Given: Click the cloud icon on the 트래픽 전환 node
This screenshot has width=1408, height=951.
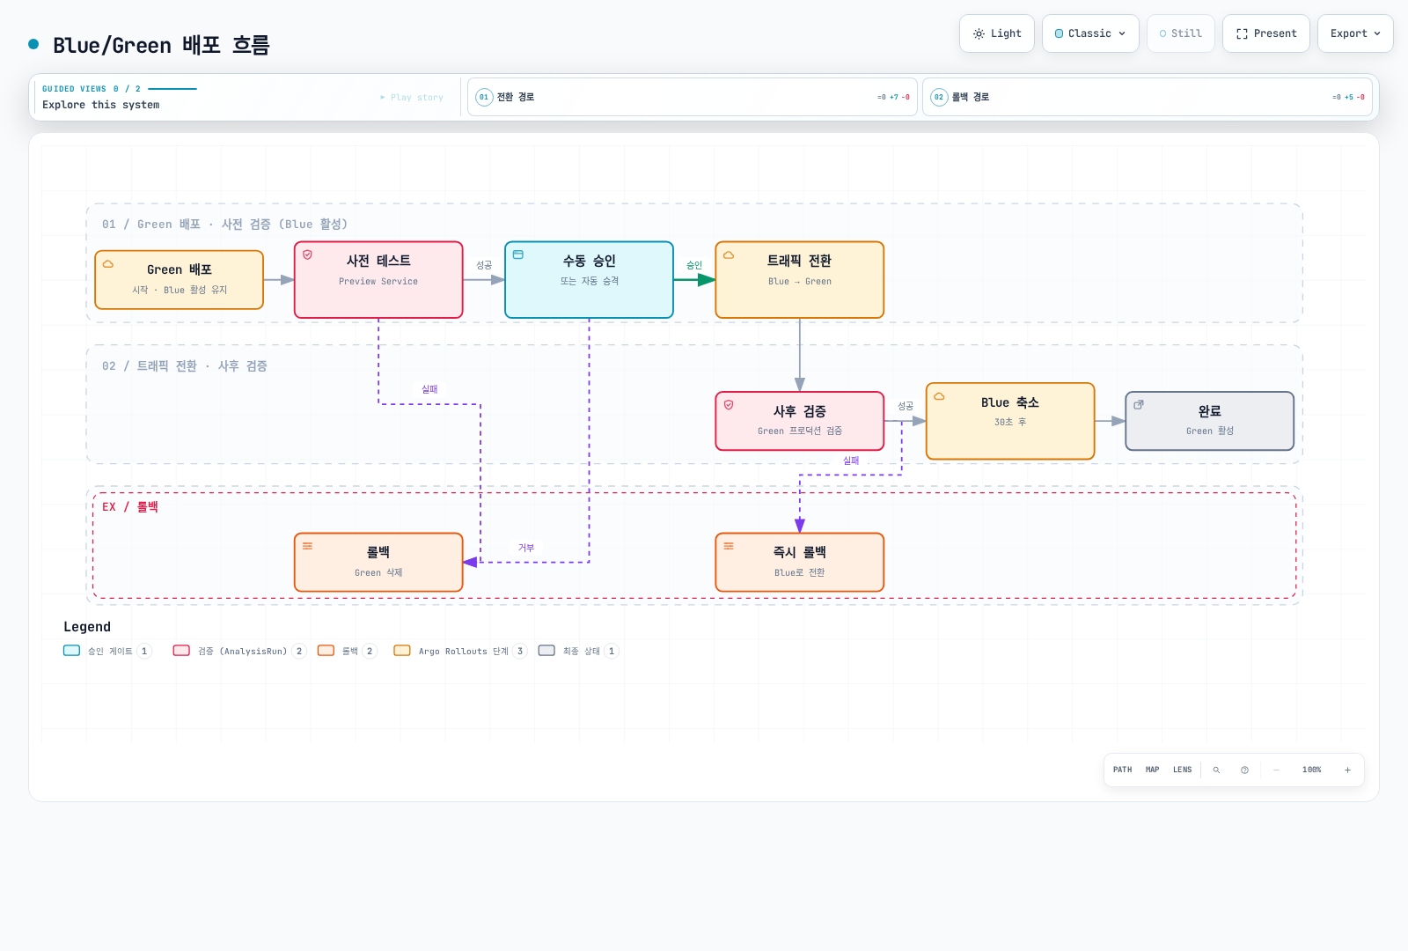Looking at the screenshot, I should (x=729, y=254).
